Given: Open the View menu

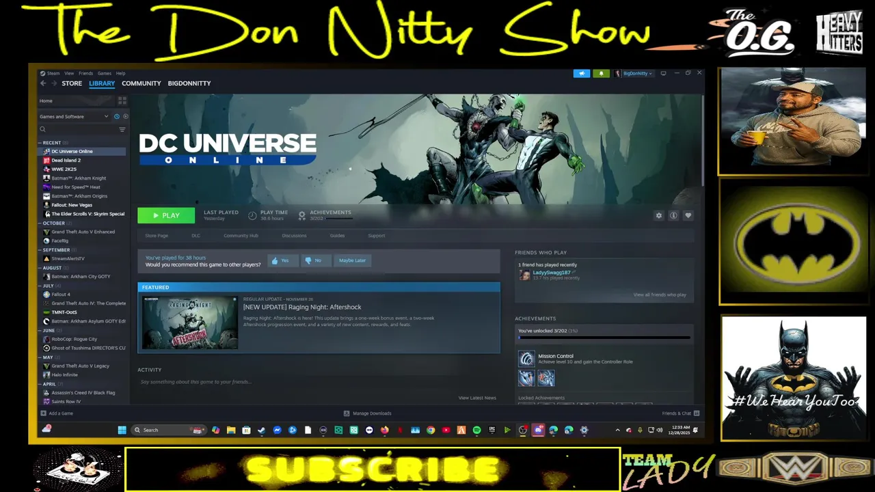Looking at the screenshot, I should [x=69, y=73].
